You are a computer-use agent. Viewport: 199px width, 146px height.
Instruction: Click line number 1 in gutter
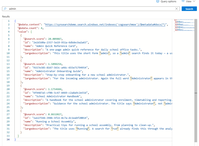[9, 21]
